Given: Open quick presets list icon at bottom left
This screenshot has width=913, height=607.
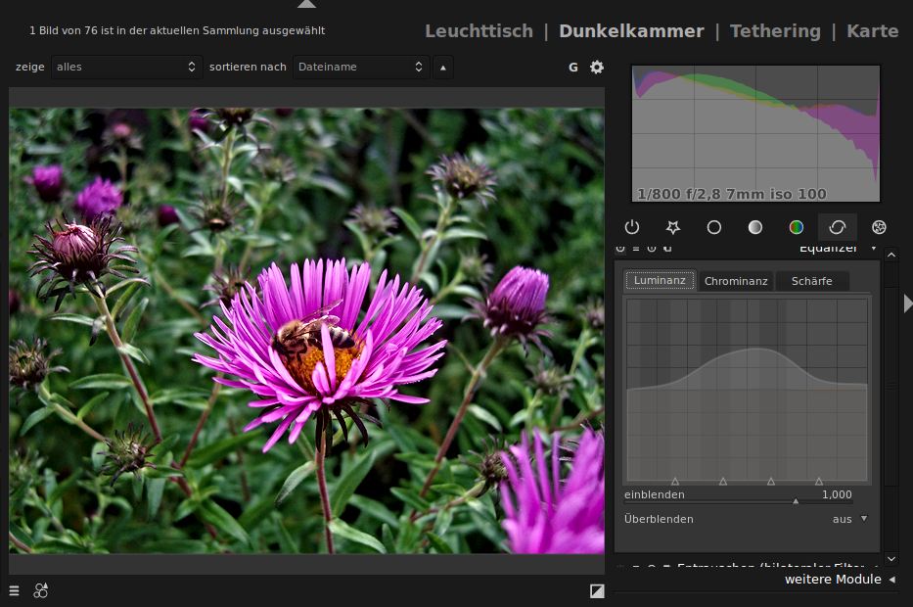Looking at the screenshot, I should (14, 590).
